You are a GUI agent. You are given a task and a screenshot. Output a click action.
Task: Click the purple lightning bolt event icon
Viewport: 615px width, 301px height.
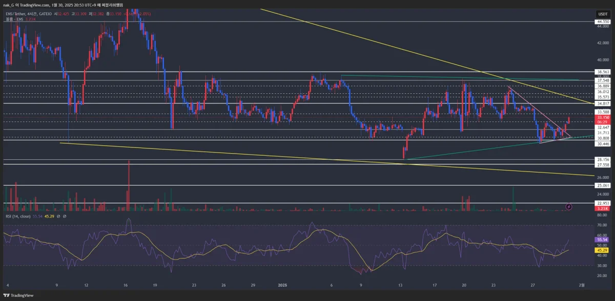point(569,206)
